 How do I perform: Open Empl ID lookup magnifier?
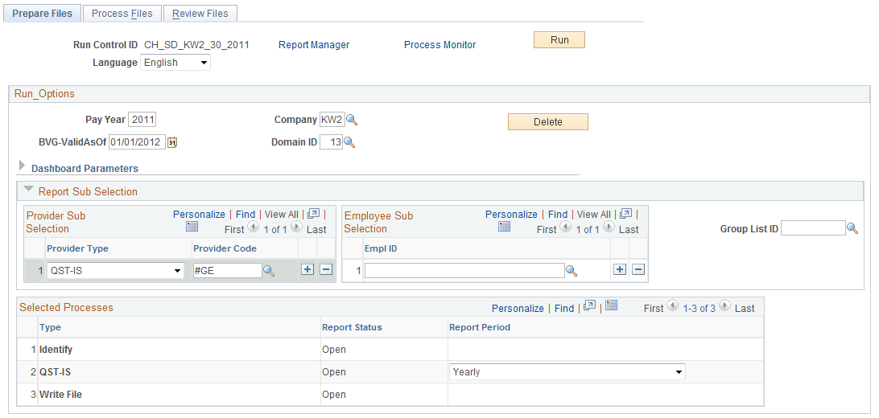tap(572, 271)
